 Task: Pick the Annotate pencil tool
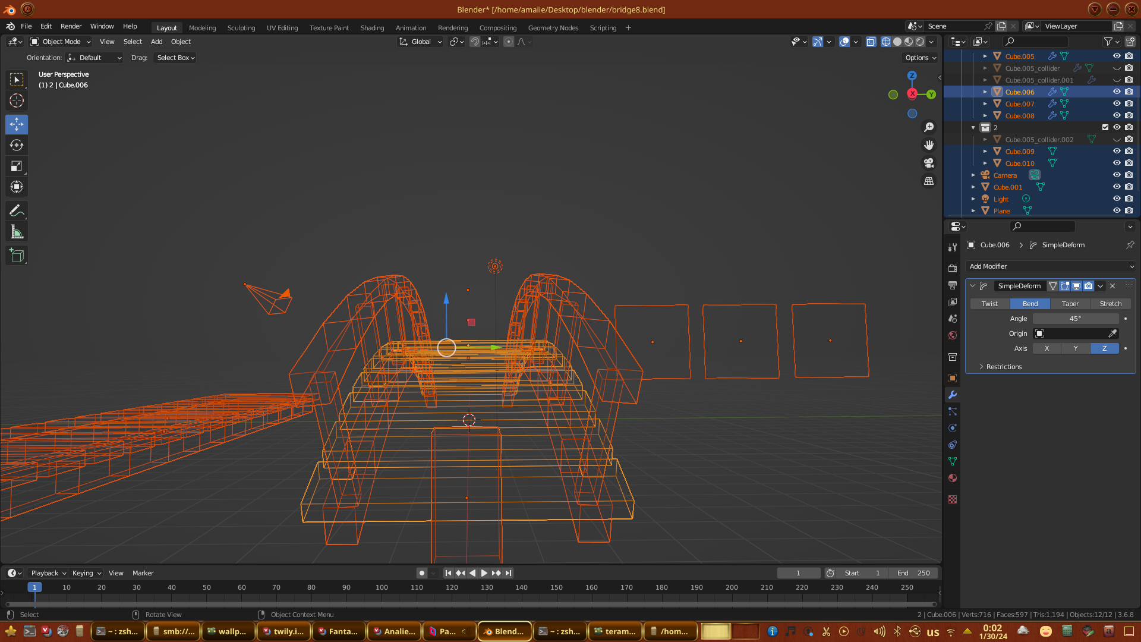point(17,210)
